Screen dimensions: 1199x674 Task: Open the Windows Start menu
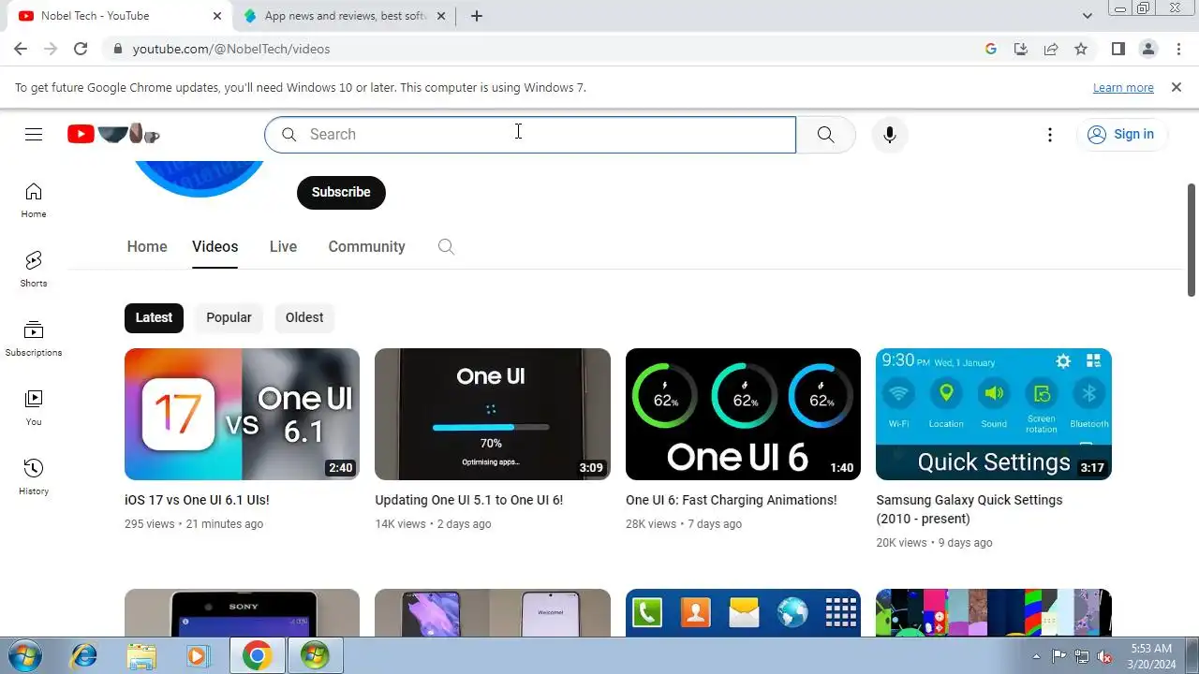pyautogui.click(x=26, y=655)
